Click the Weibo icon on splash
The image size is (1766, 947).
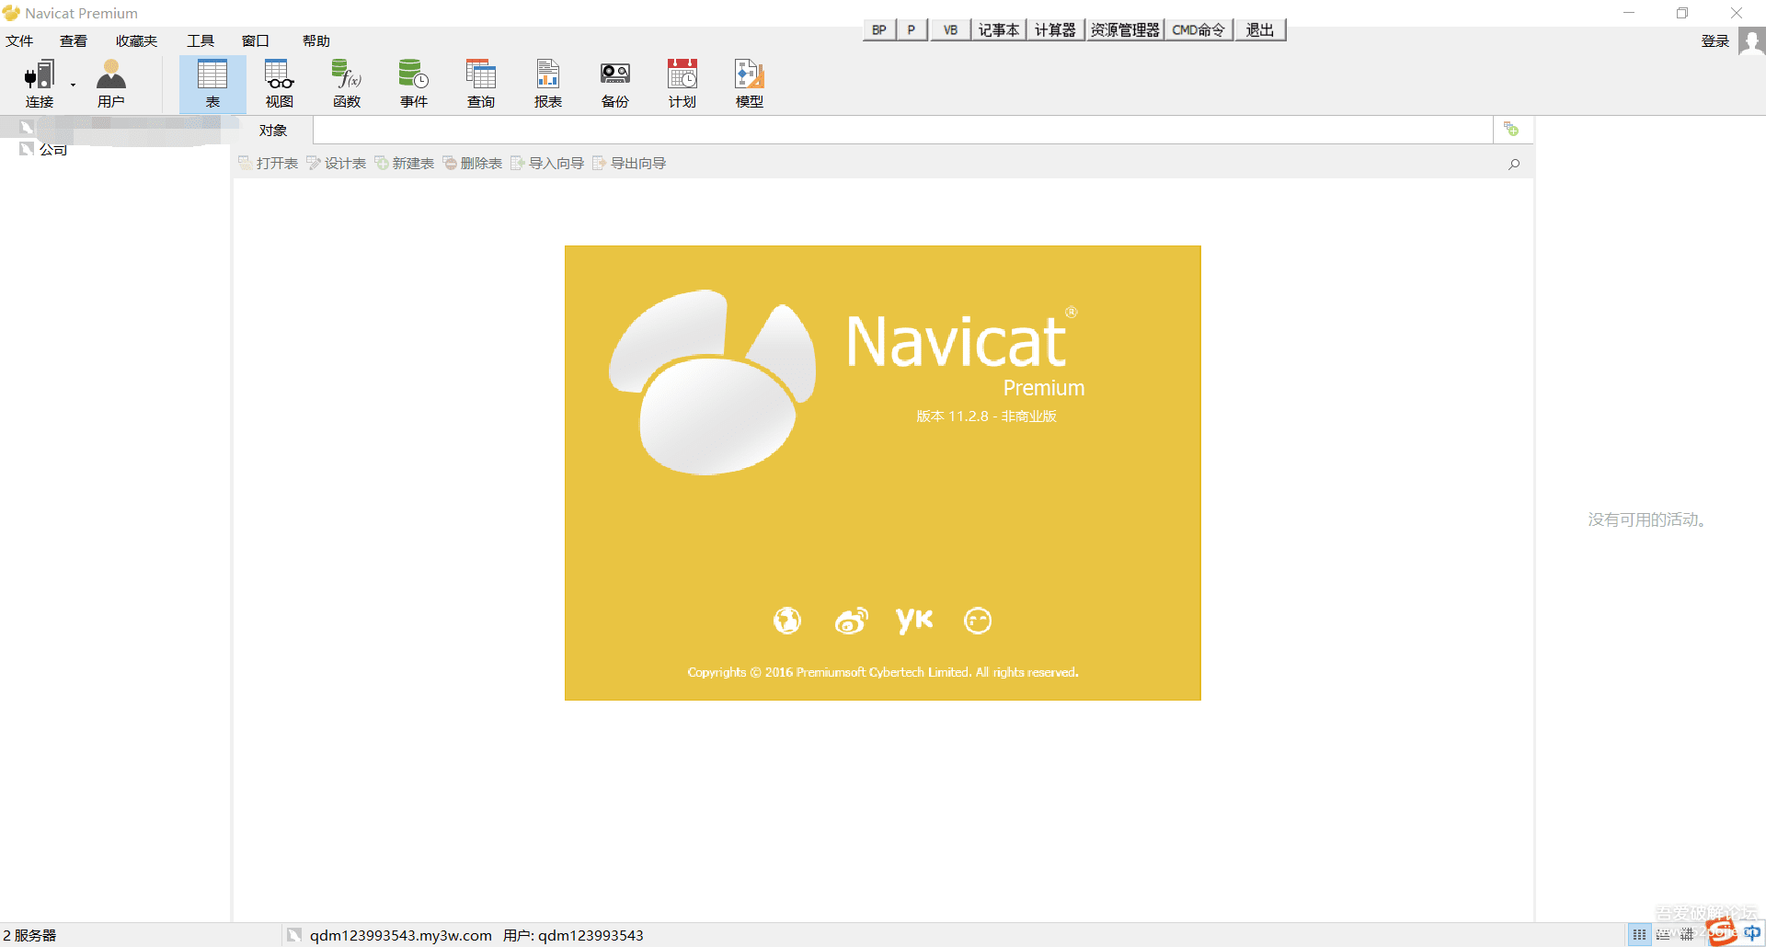pos(851,621)
